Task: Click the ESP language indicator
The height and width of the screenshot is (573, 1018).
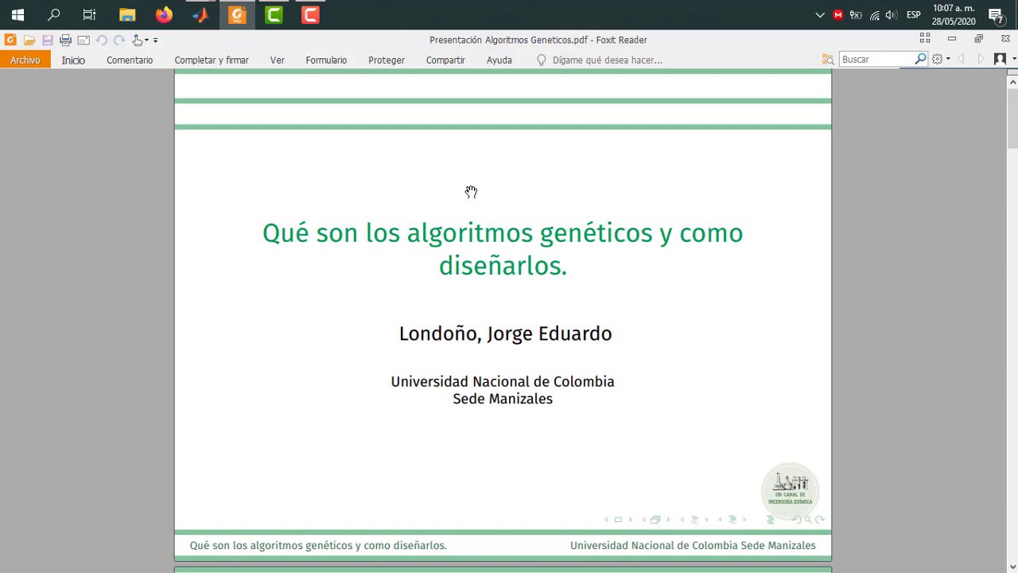Action: click(x=914, y=14)
